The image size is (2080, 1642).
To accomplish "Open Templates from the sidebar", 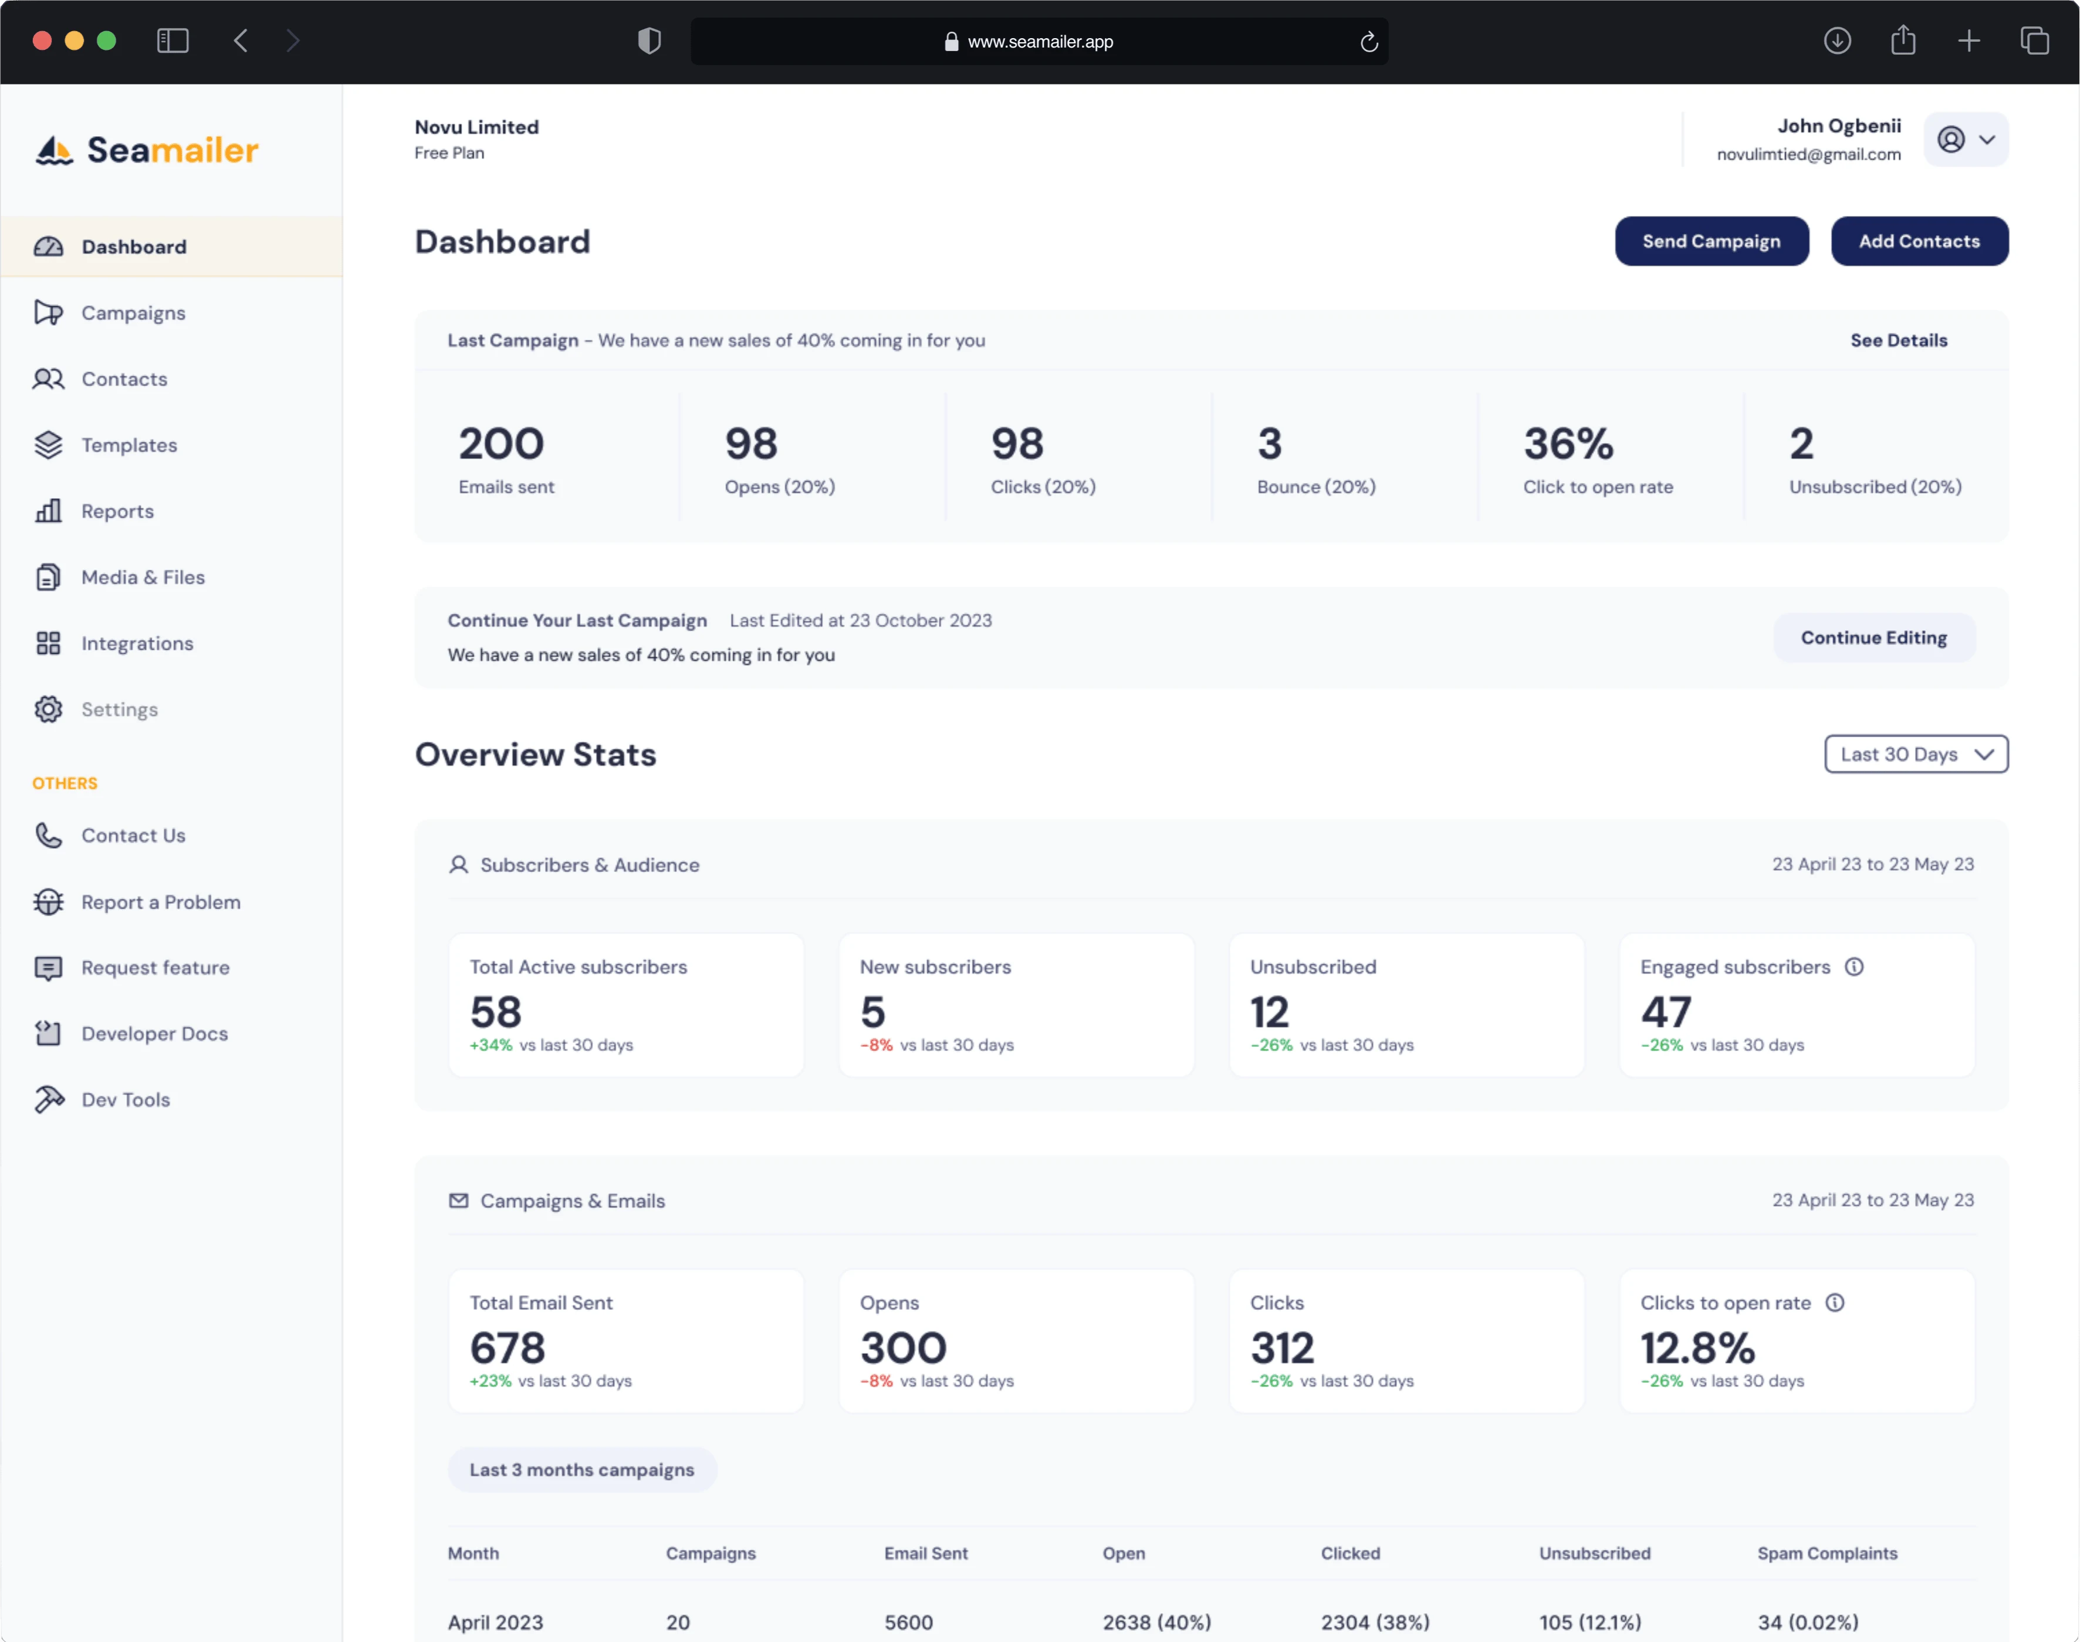I will tap(129, 444).
